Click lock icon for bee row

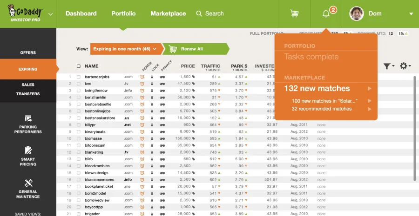pos(152,84)
